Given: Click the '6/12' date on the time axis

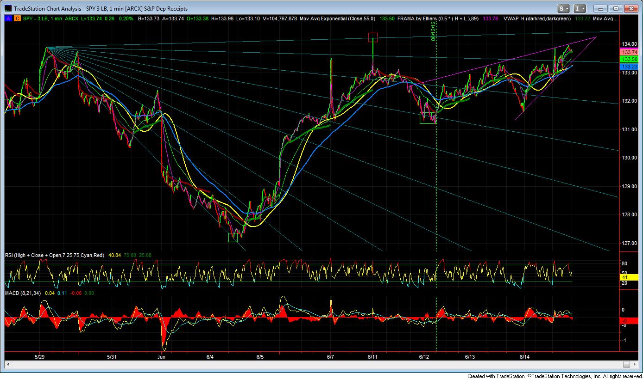Looking at the screenshot, I should click(x=425, y=357).
